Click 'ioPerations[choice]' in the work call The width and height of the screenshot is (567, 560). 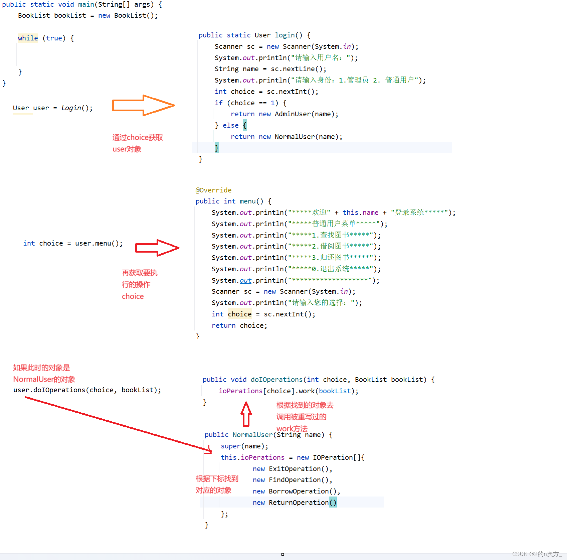[x=257, y=391]
